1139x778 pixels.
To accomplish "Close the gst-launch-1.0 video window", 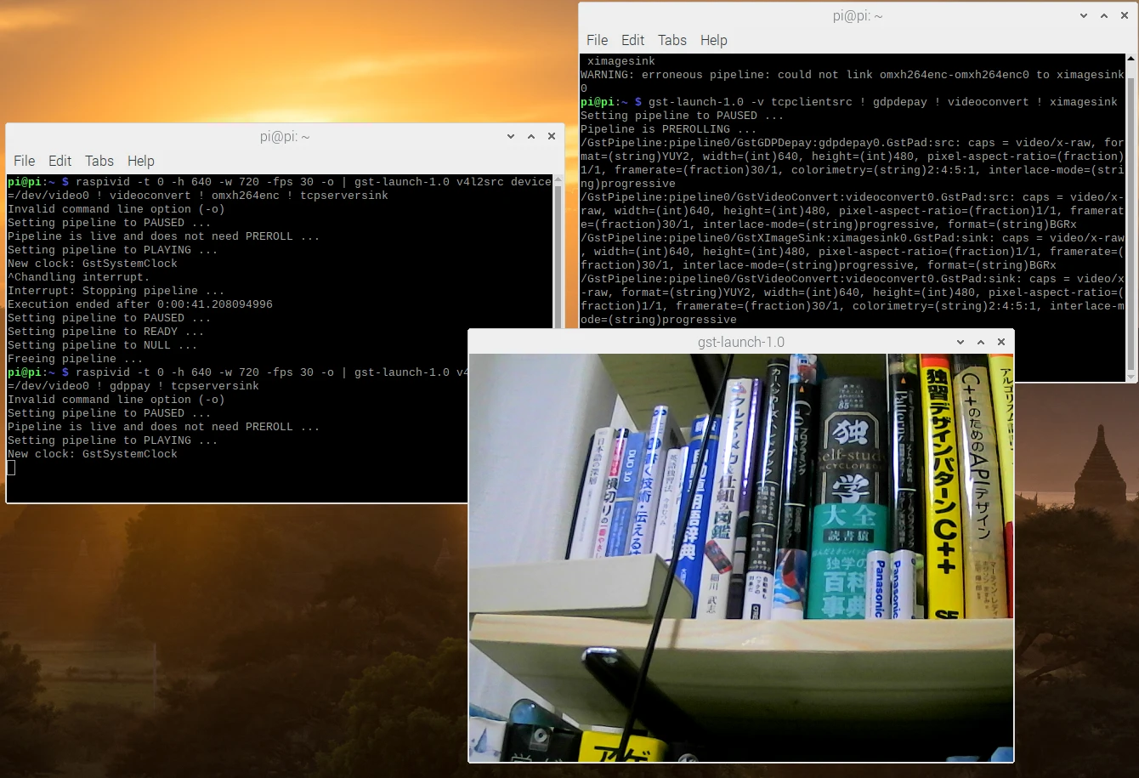I will point(1000,341).
